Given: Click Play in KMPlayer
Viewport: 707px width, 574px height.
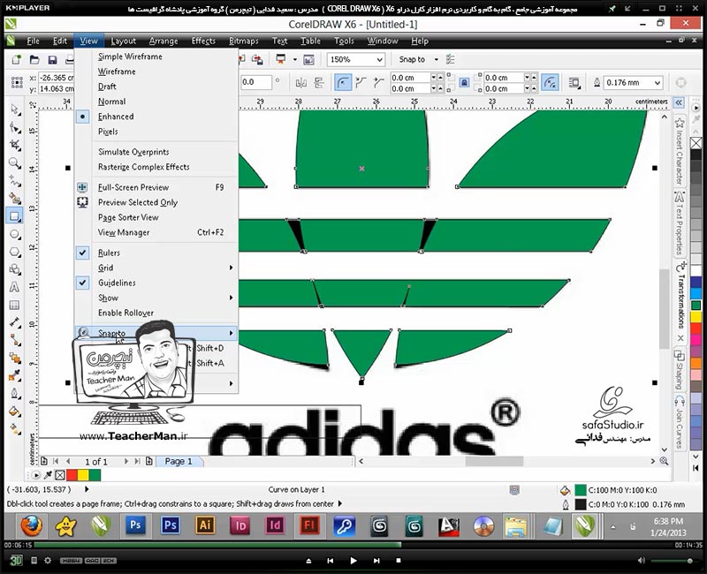Looking at the screenshot, I should (353, 561).
